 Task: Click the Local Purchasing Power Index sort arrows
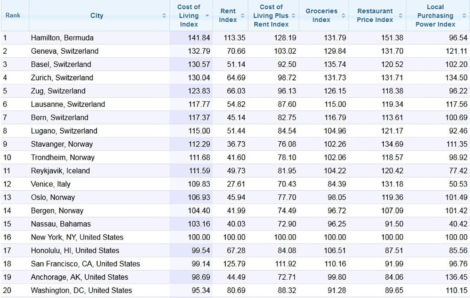pyautogui.click(x=464, y=16)
